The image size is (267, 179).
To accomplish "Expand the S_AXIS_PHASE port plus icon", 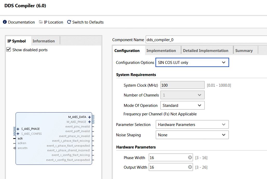I will click(18, 129).
